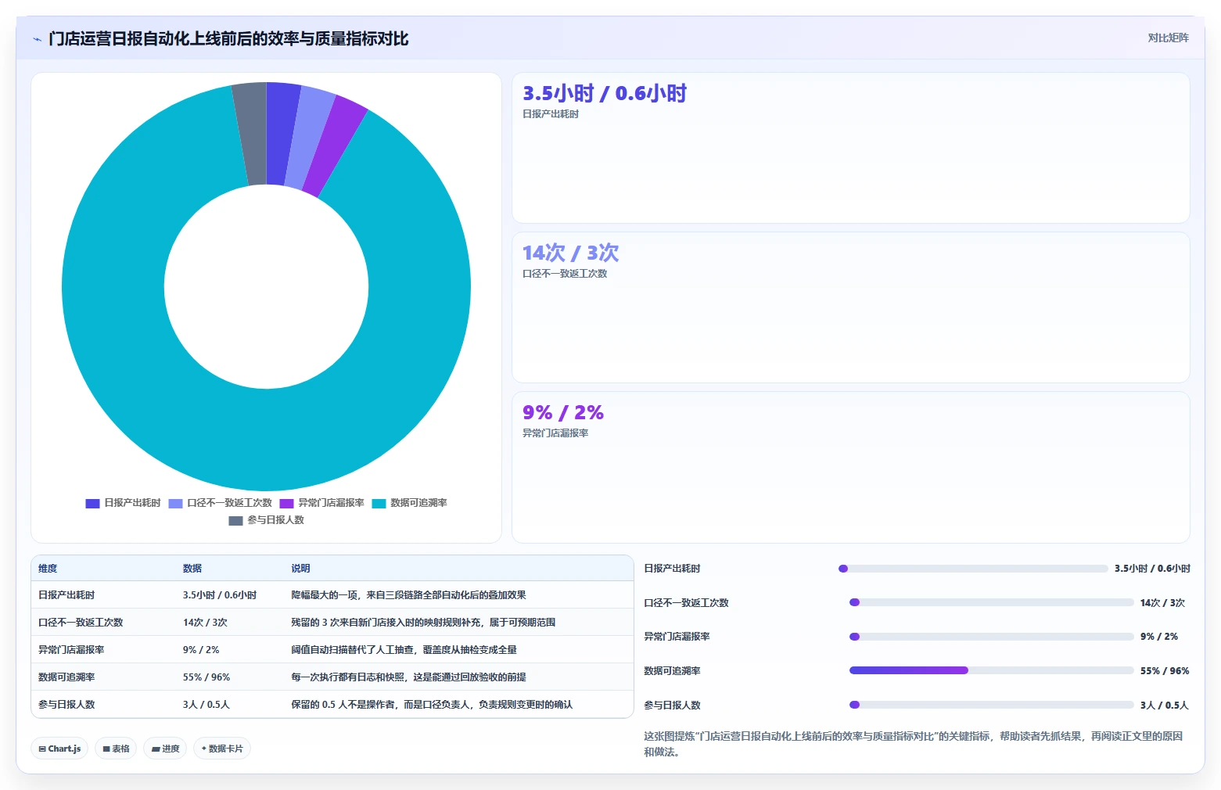Screen dimensions: 1221x790
Task: Click the 口径不一致返工次数 progress bar
Action: tap(992, 602)
